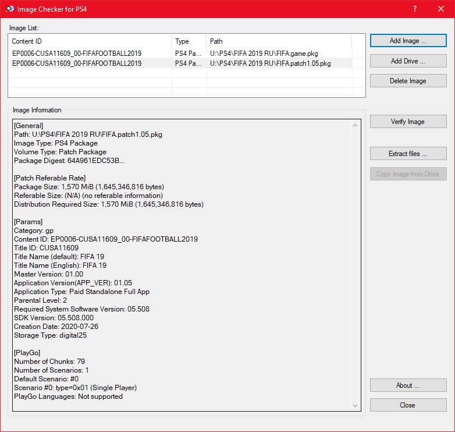455x432 pixels.
Task: Click the Content ID cell of the FIFA.game.pkg row
Action: click(77, 54)
